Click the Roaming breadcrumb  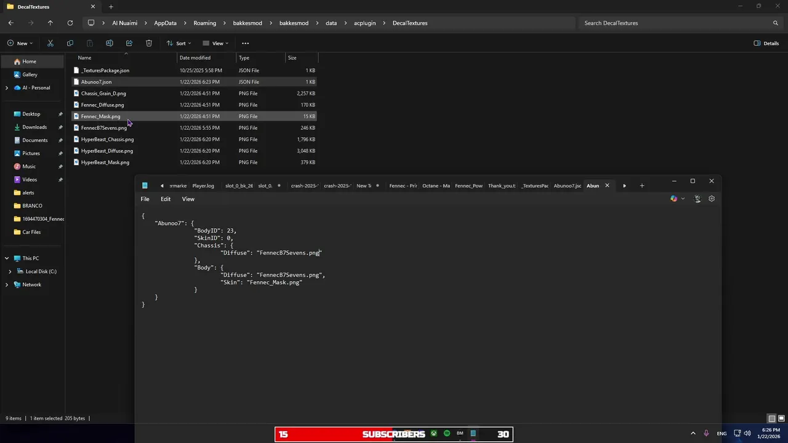(204, 23)
